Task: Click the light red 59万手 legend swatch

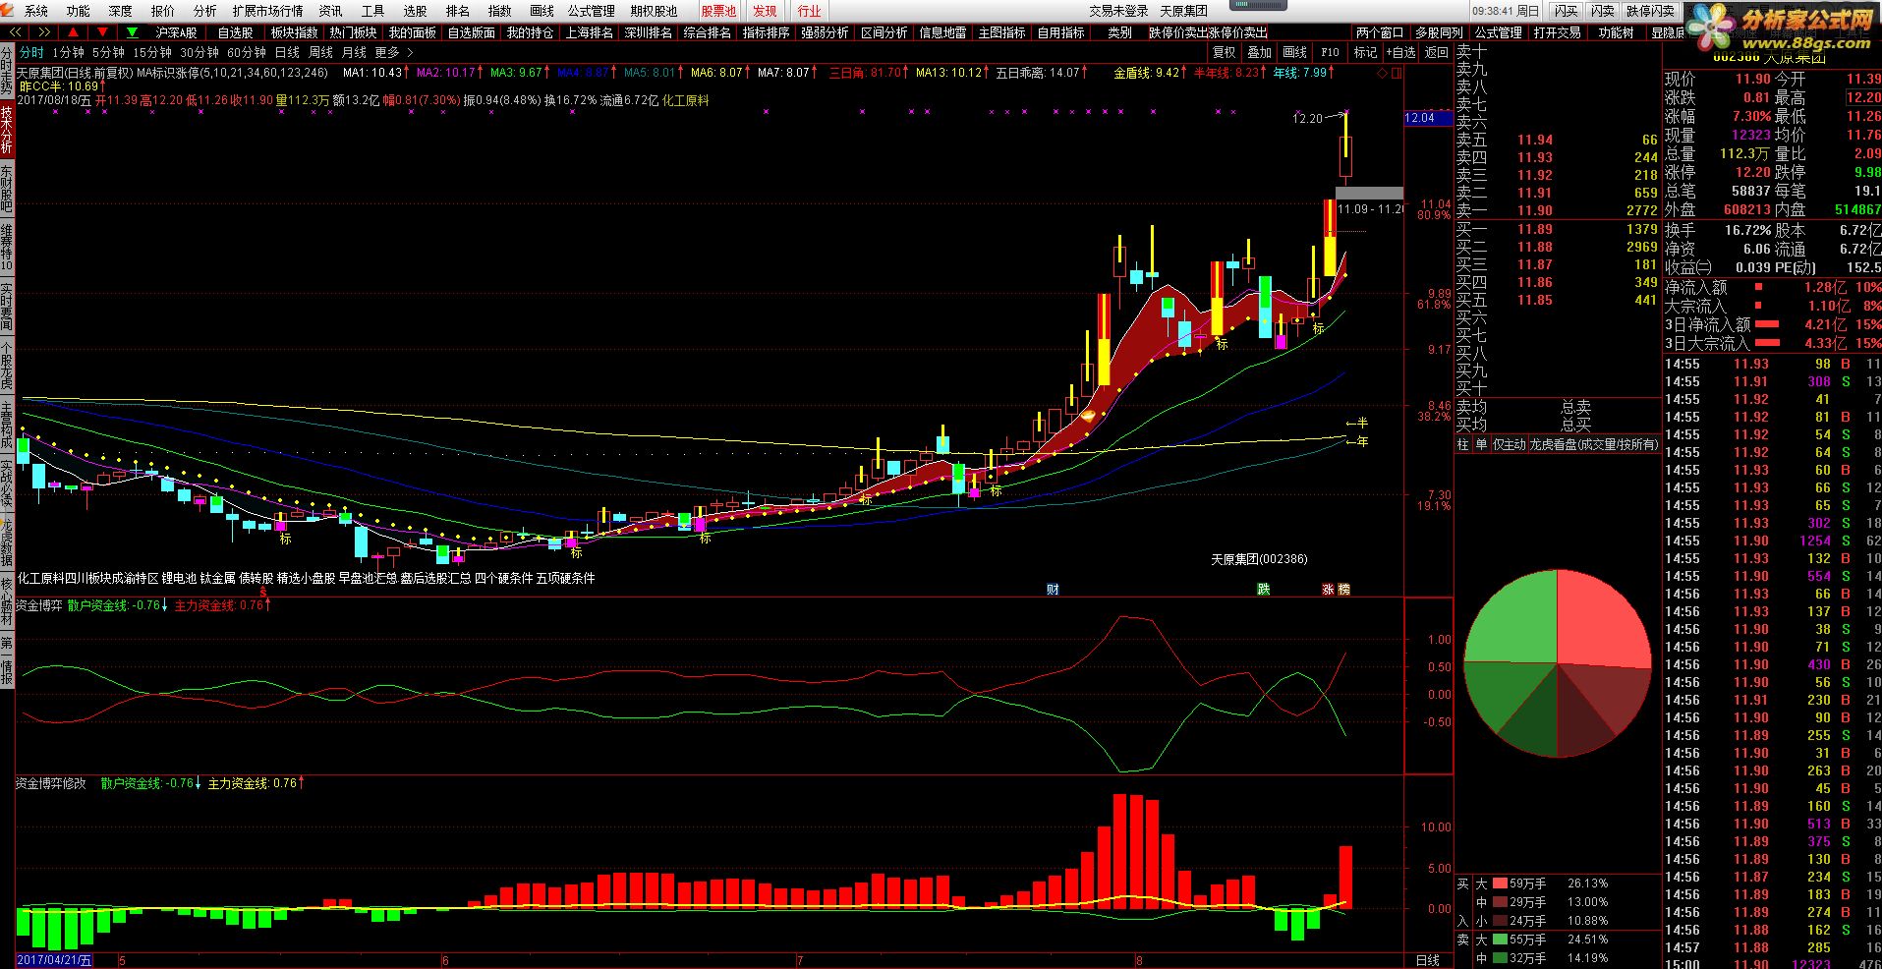Action: 1500,883
